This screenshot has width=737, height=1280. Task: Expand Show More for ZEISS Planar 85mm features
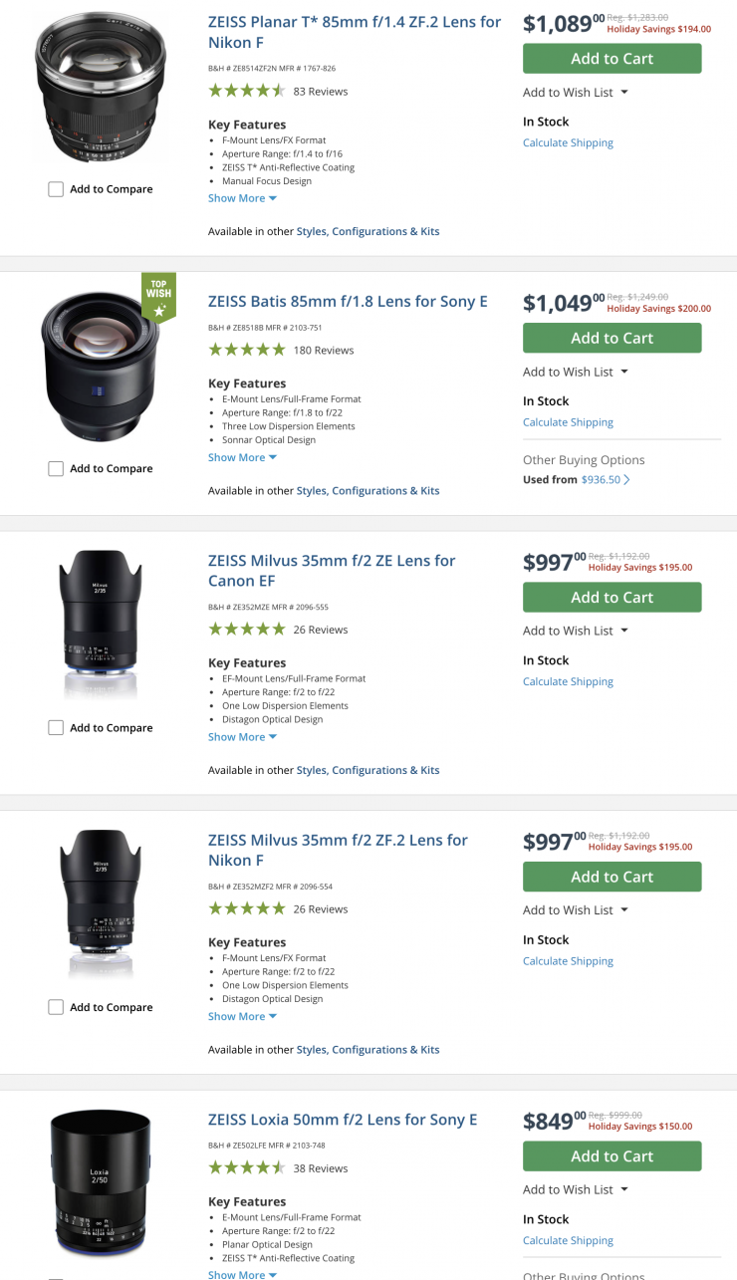[x=242, y=198]
